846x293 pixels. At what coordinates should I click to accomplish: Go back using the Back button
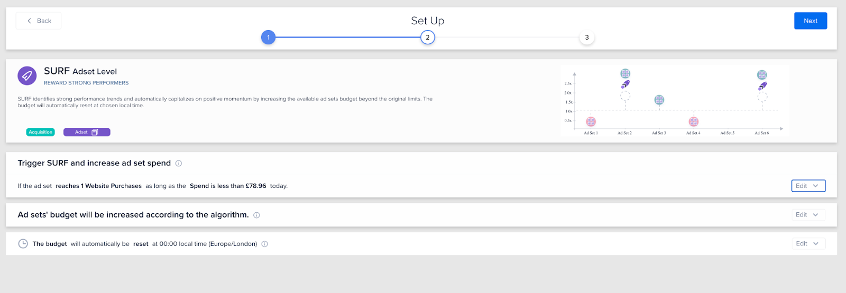pos(39,21)
